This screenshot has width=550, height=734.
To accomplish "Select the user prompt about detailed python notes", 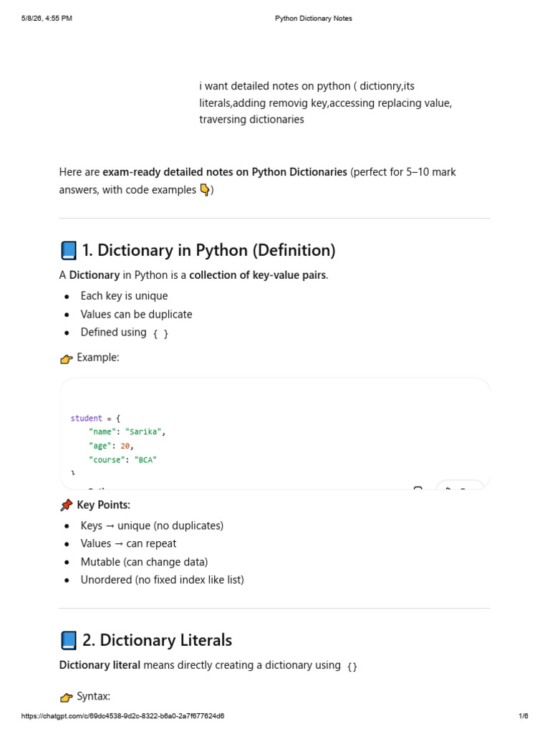I will point(326,103).
